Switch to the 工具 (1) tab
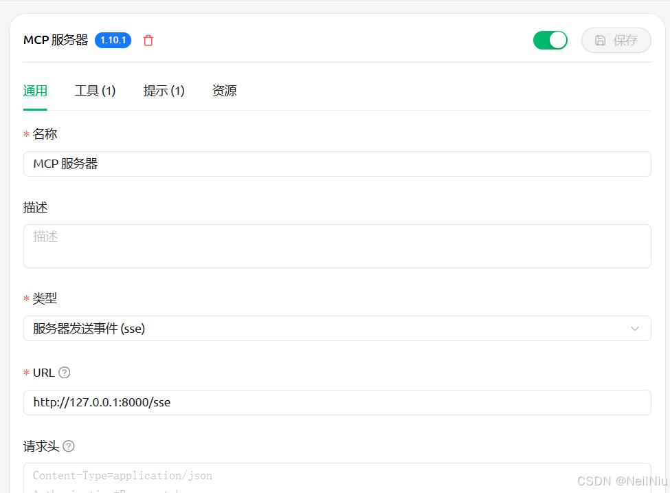This screenshot has width=670, height=493. click(x=95, y=90)
